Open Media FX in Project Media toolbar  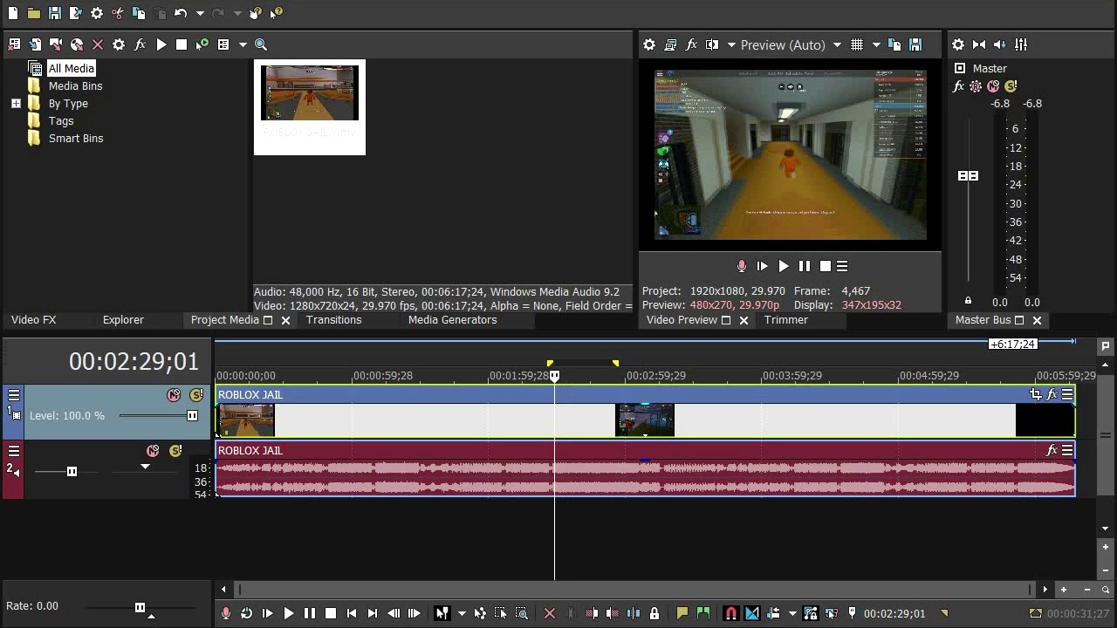(140, 44)
